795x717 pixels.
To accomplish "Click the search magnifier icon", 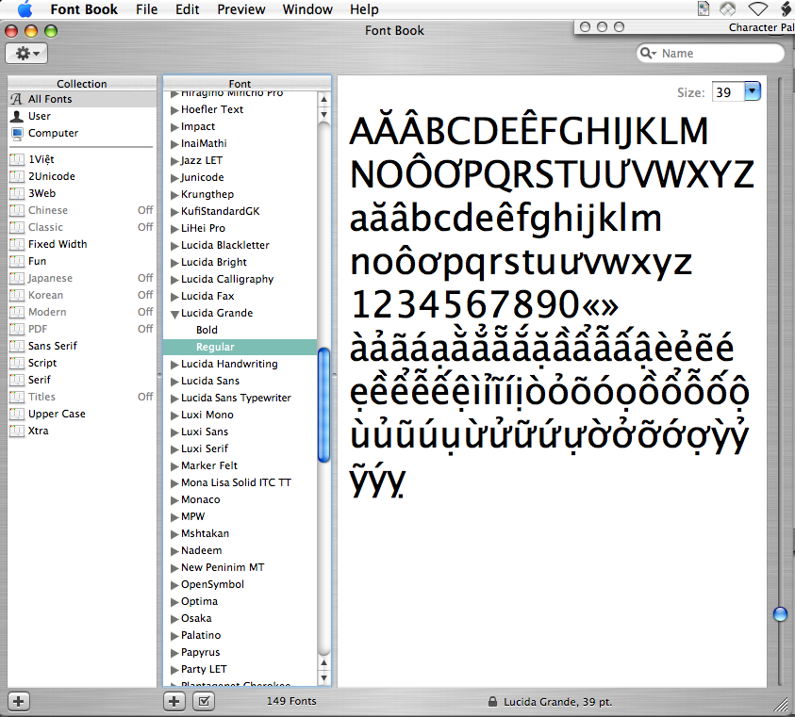I will point(648,53).
